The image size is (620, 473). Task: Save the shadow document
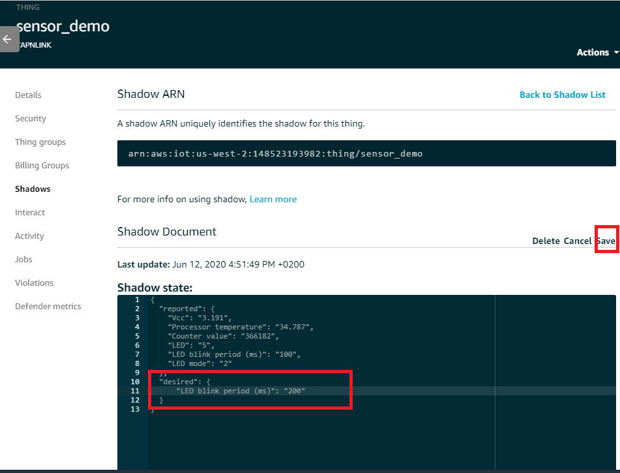[606, 241]
